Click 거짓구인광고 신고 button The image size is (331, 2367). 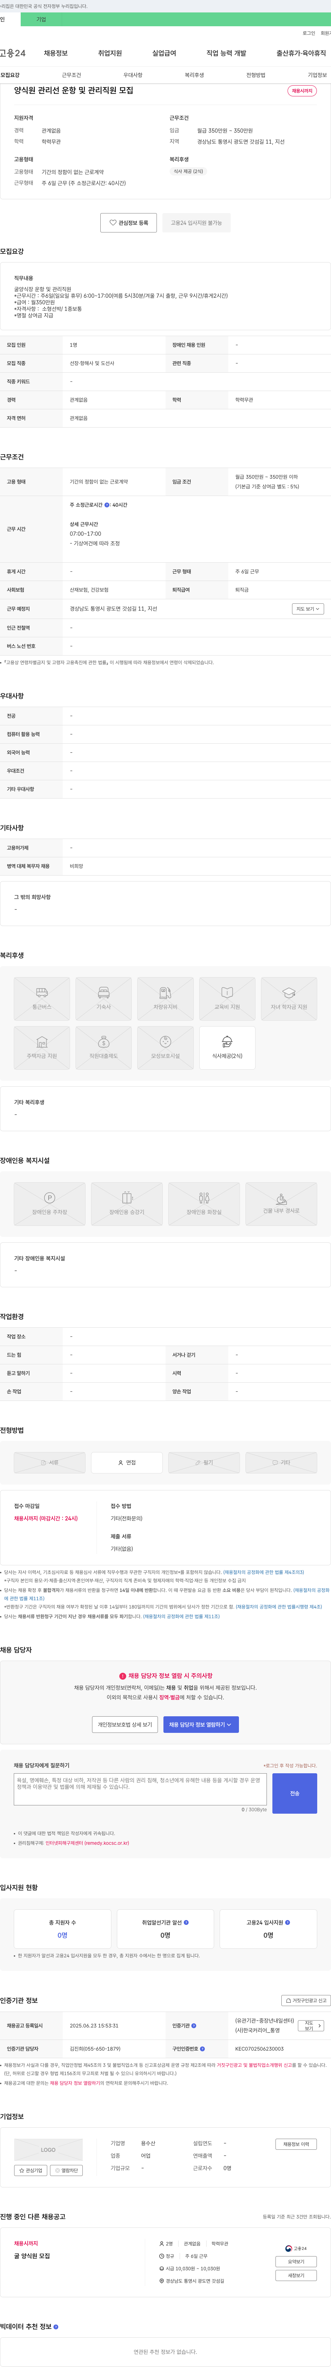305,2001
